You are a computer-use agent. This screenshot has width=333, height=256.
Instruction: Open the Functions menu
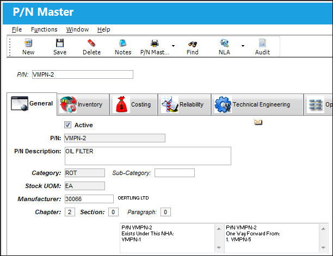click(x=44, y=29)
